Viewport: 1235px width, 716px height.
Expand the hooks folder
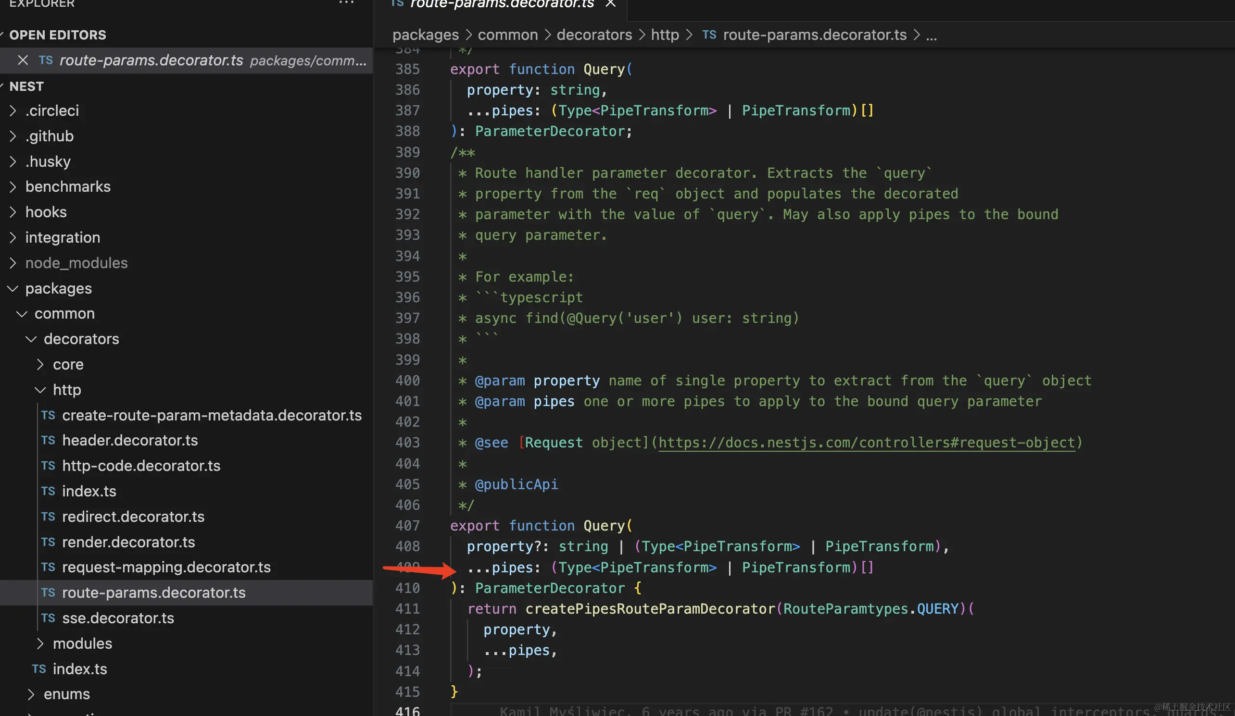[x=13, y=212]
